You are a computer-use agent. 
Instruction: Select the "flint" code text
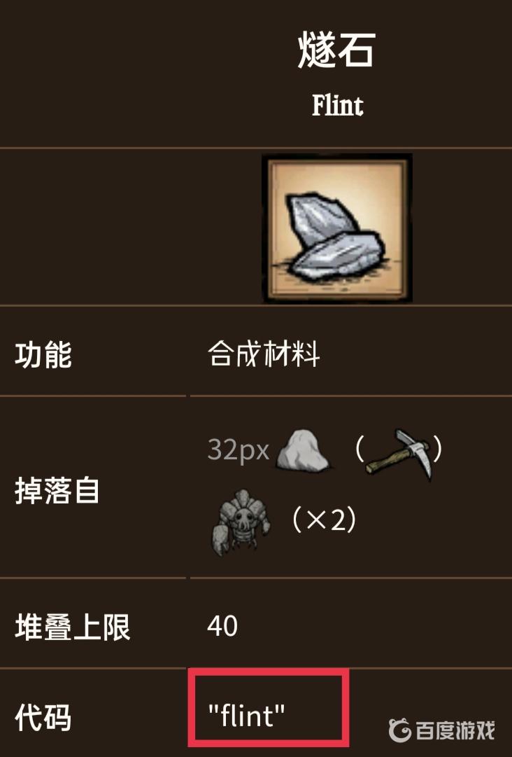[x=246, y=715]
